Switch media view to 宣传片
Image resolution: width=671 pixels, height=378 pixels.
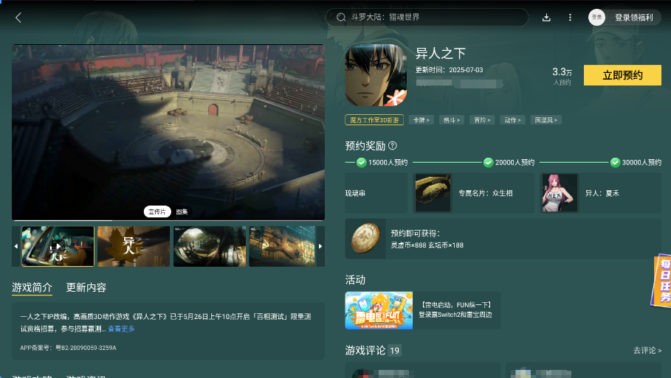coord(157,212)
